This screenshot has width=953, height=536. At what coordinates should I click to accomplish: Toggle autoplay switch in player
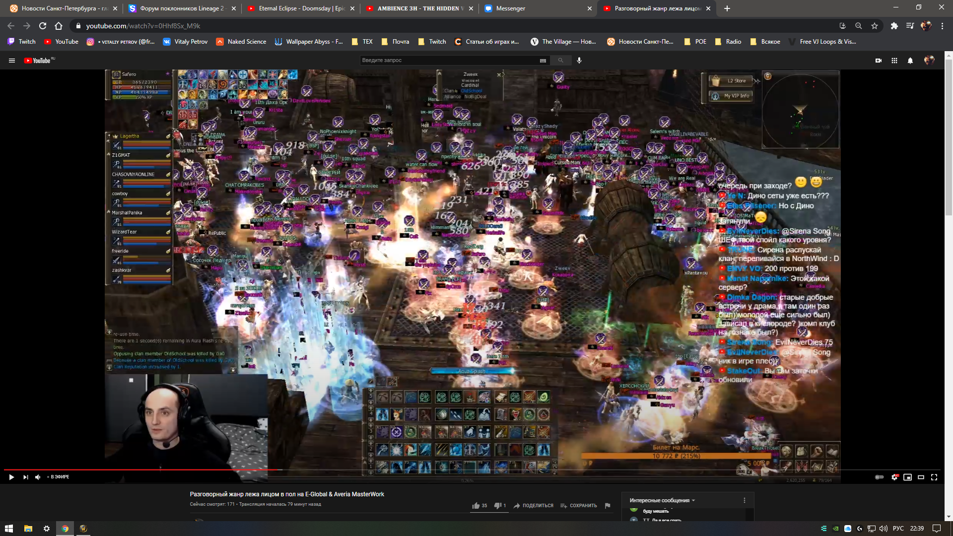click(879, 477)
